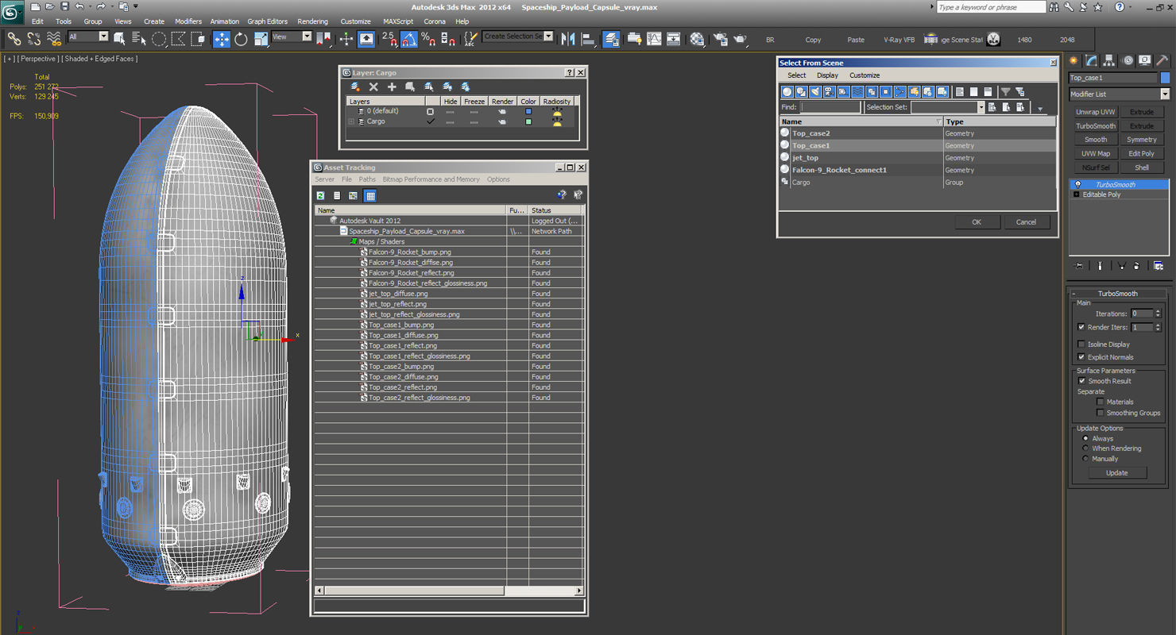1176x635 pixels.
Task: Switch Asset Tracking to table view
Action: click(369, 195)
